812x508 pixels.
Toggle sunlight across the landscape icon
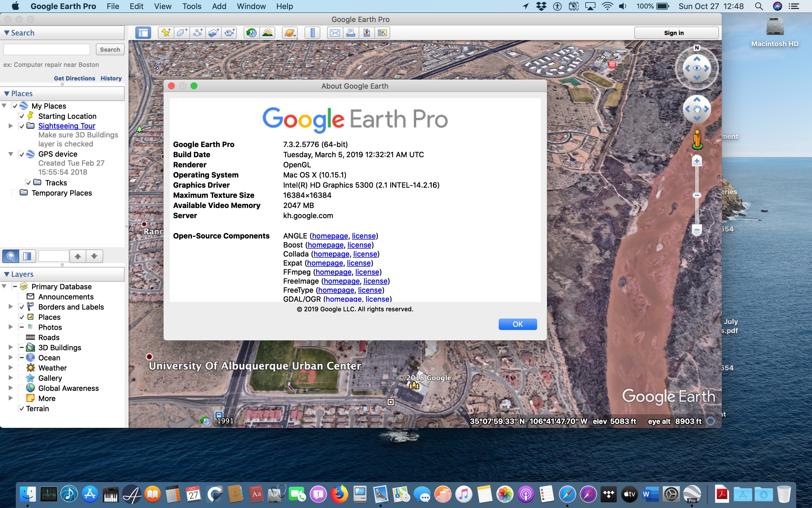click(267, 33)
